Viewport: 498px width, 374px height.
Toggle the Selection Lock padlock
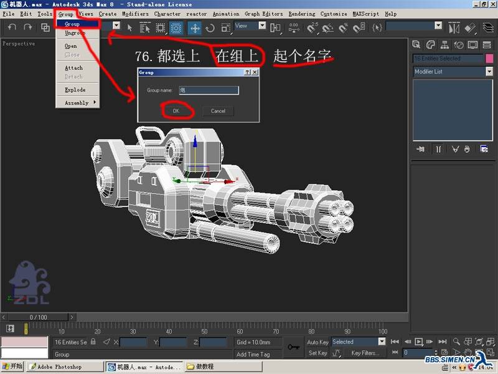(x=93, y=342)
